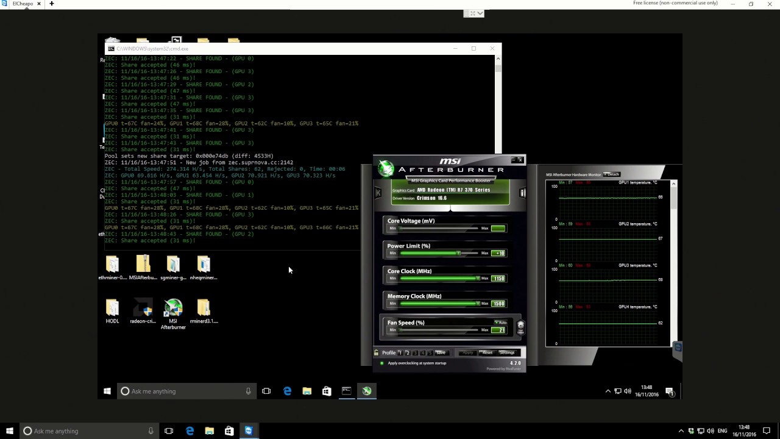
Task: Select the nheqminer folder on the desktop
Action: click(x=204, y=268)
